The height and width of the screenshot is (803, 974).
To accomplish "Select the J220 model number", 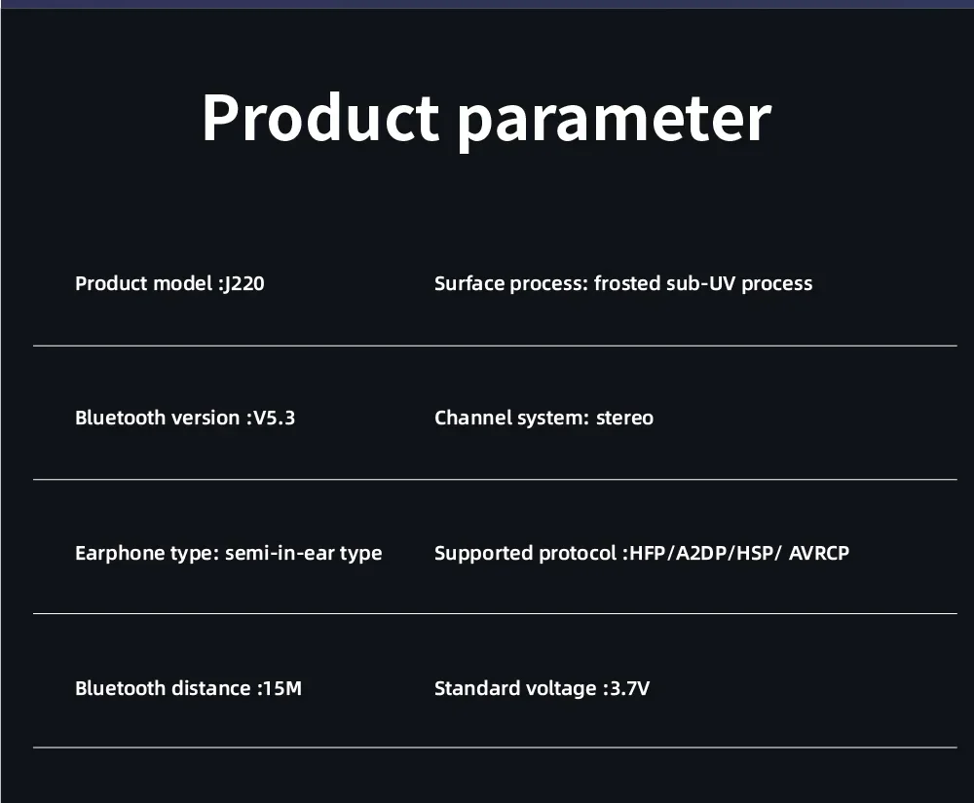I will (243, 284).
